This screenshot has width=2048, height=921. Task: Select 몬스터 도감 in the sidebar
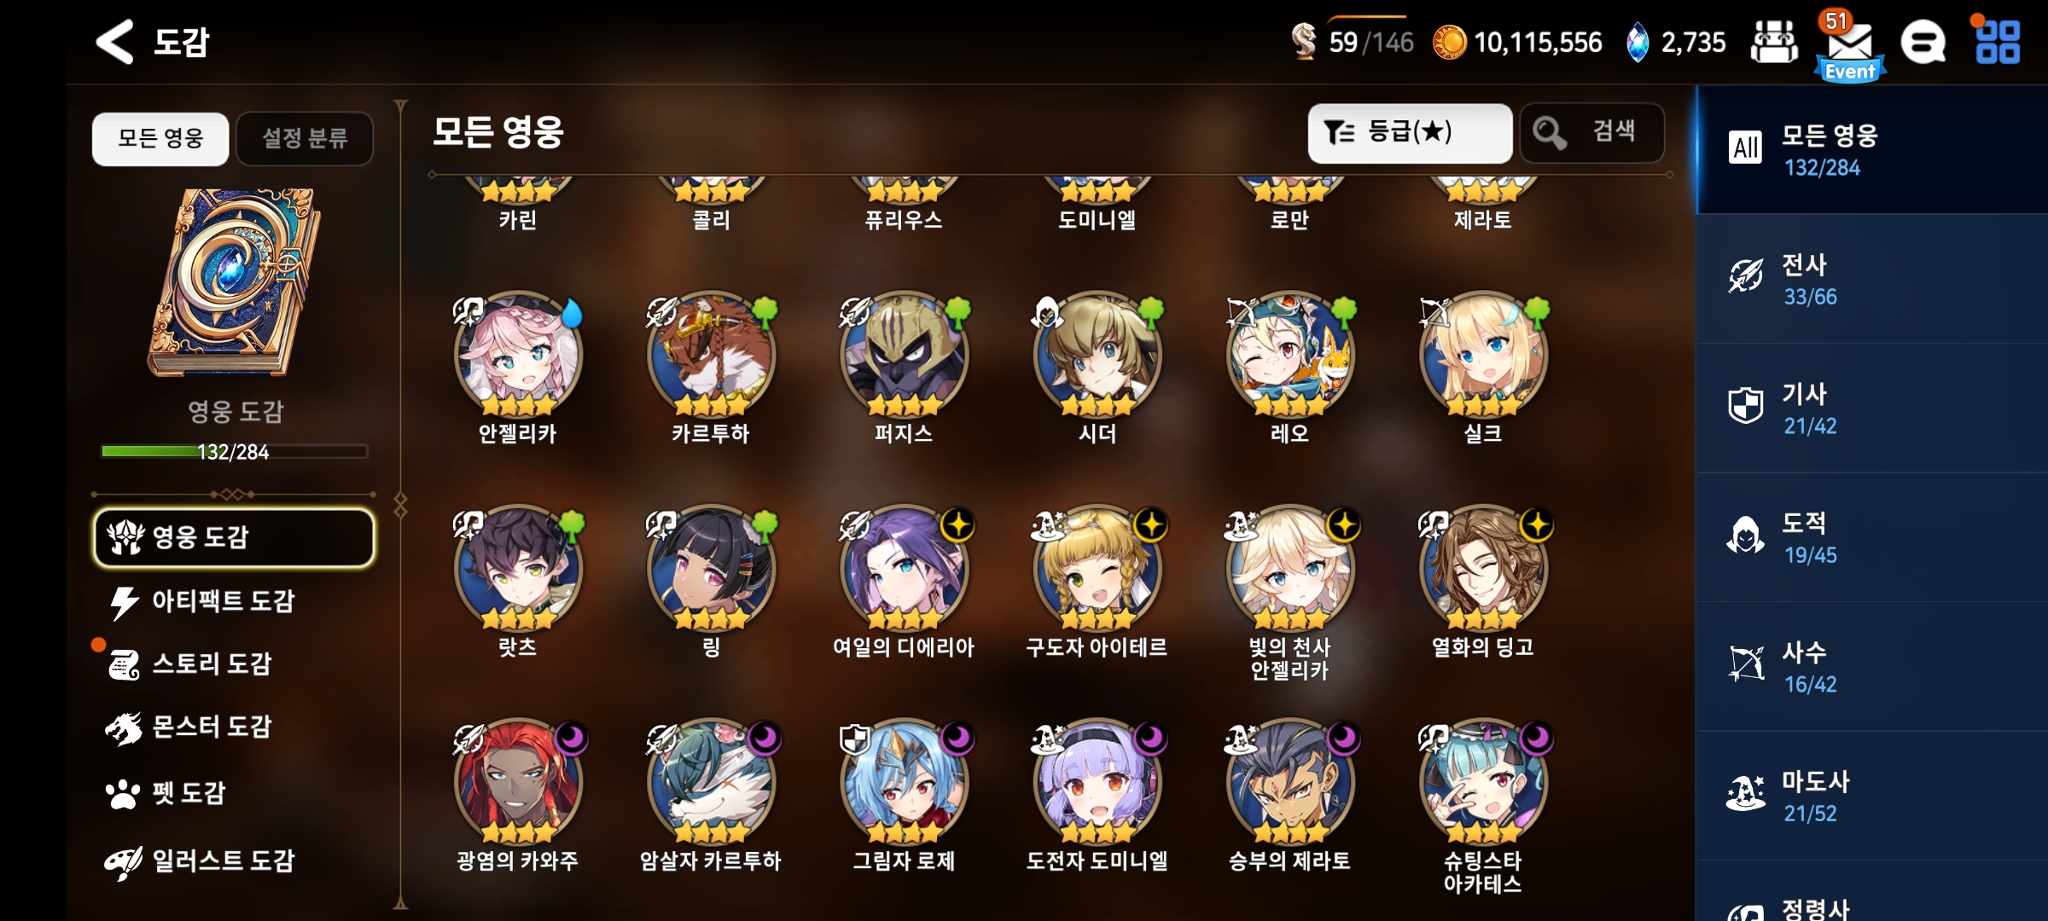coord(210,727)
